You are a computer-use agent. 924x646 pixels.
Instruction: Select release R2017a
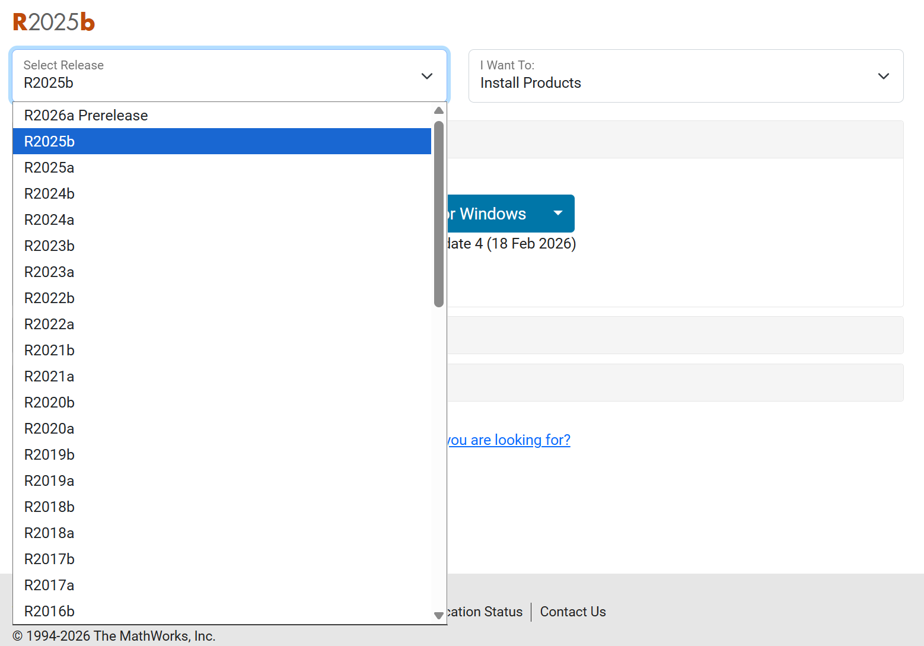pos(222,585)
